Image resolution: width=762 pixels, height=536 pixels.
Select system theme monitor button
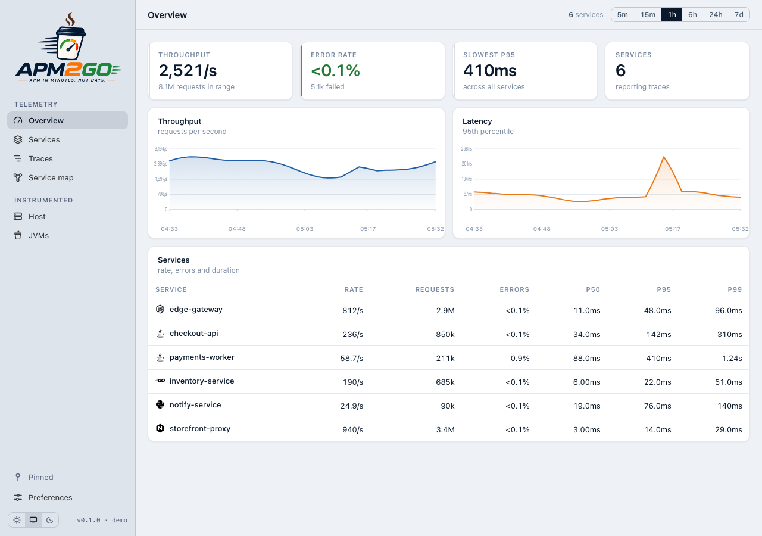[33, 520]
